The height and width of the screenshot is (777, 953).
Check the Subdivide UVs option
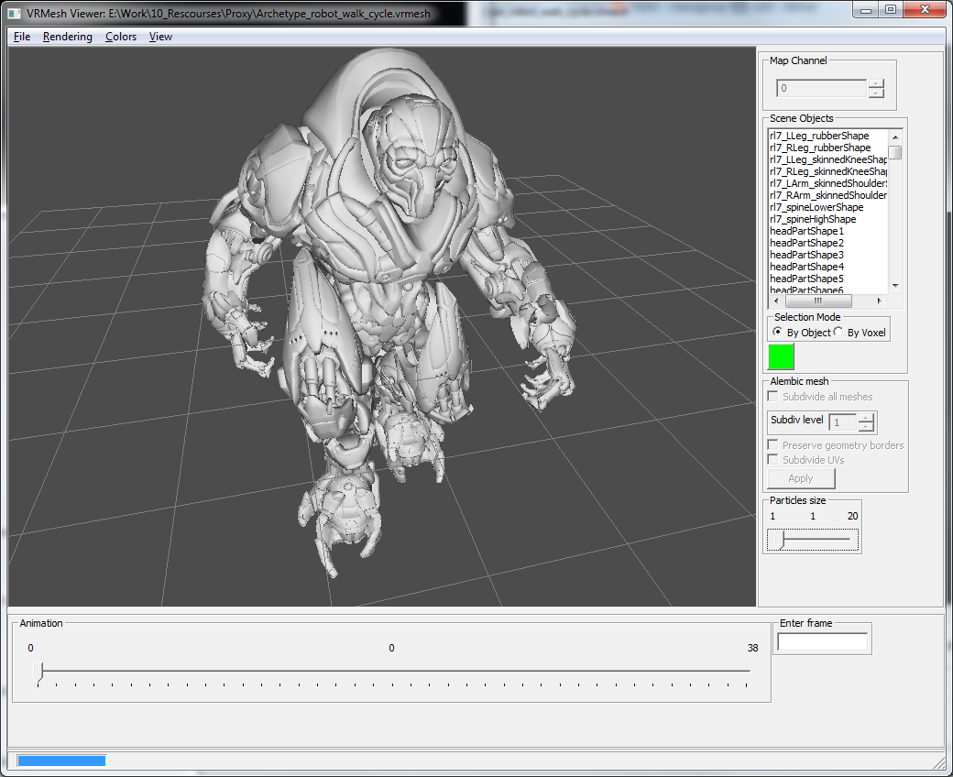click(x=773, y=459)
